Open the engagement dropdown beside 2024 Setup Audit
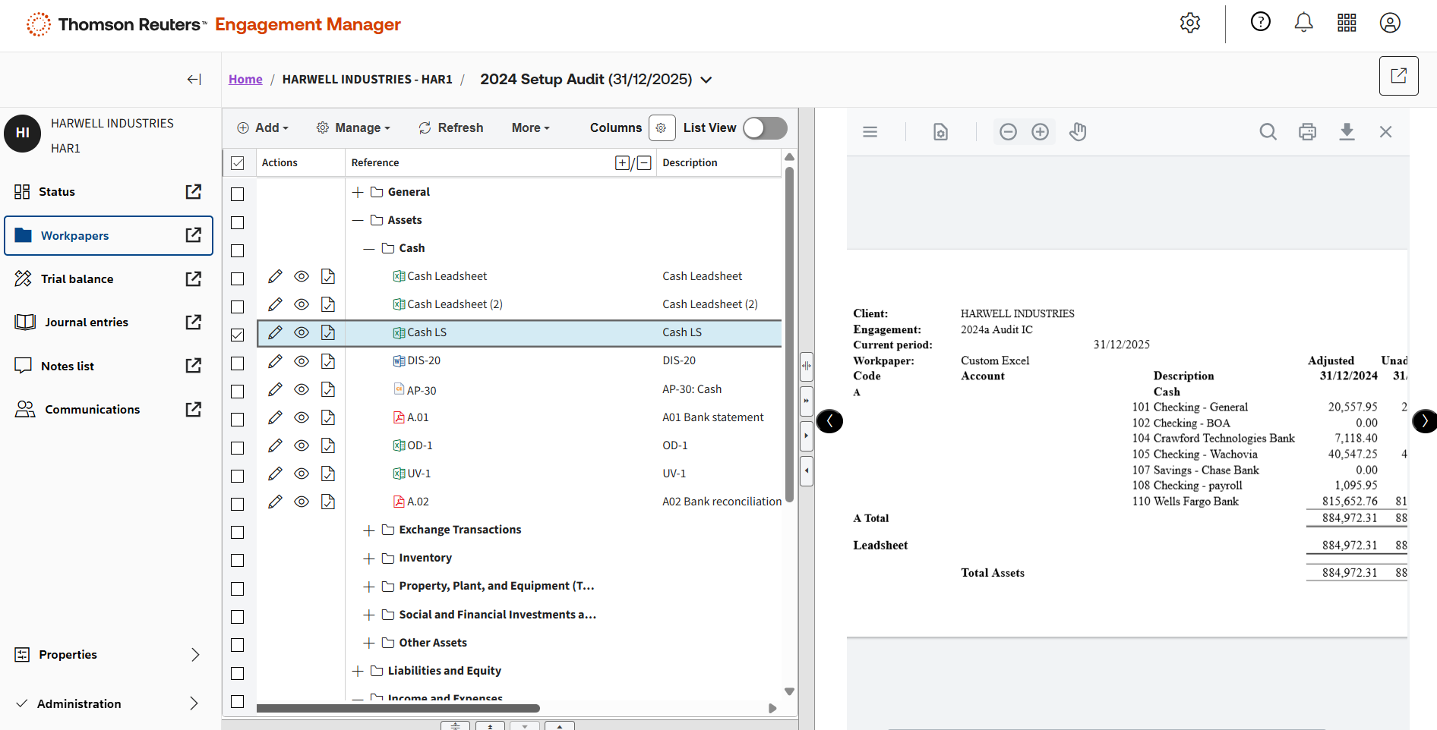Viewport: 1437px width, 730px height. pos(706,80)
